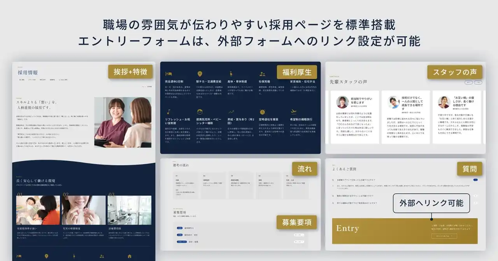Click the child face icon for 提携託児所

coord(200,112)
